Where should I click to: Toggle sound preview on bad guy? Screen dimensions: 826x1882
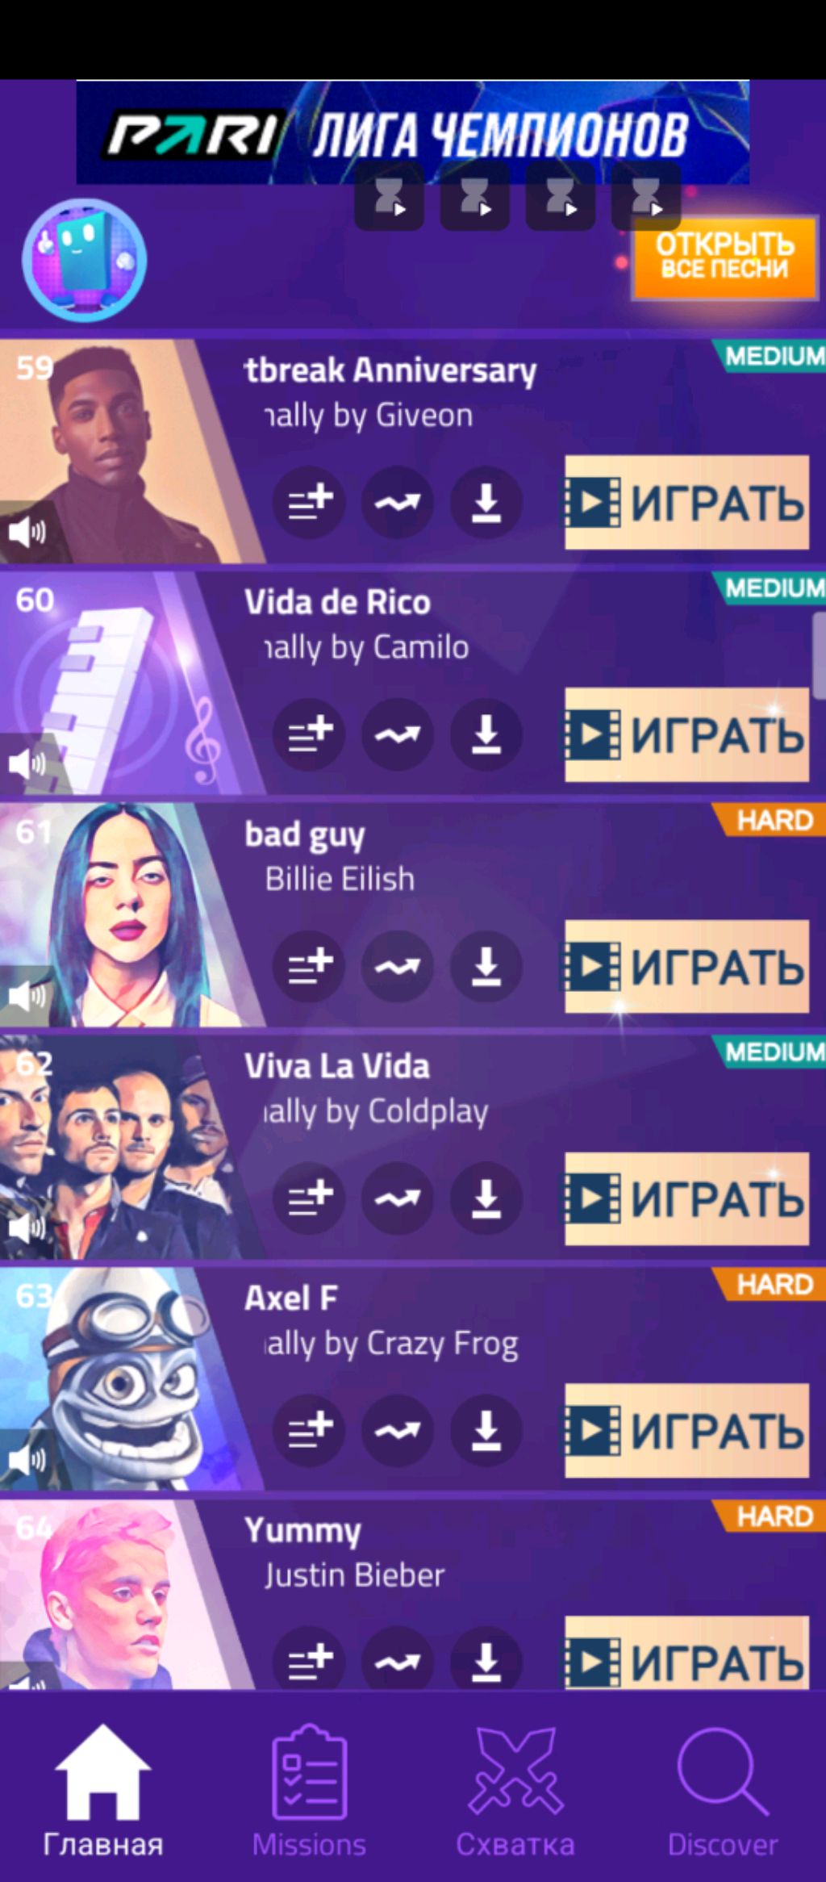[x=27, y=996]
